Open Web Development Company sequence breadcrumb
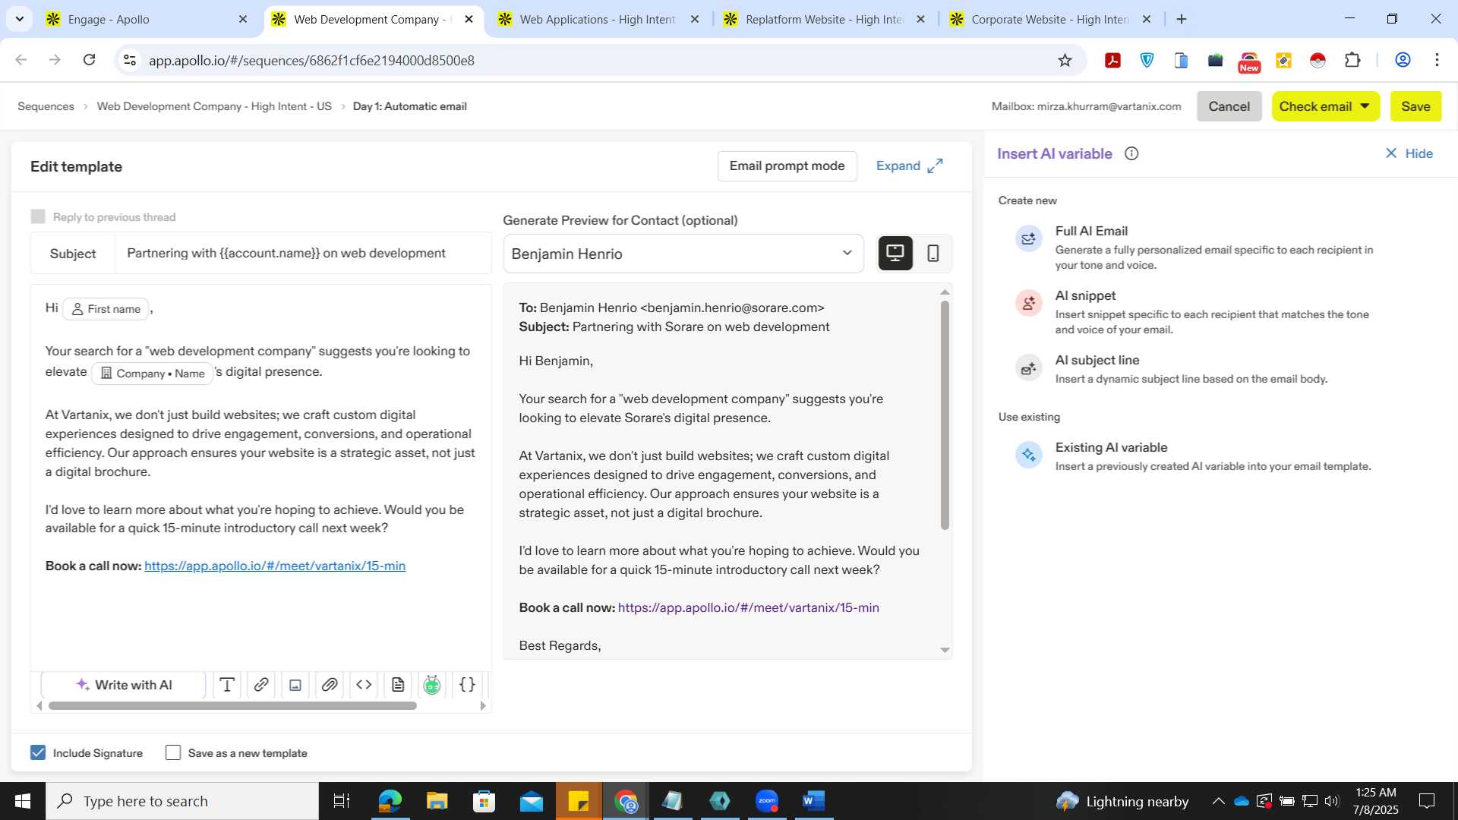 coord(214,106)
